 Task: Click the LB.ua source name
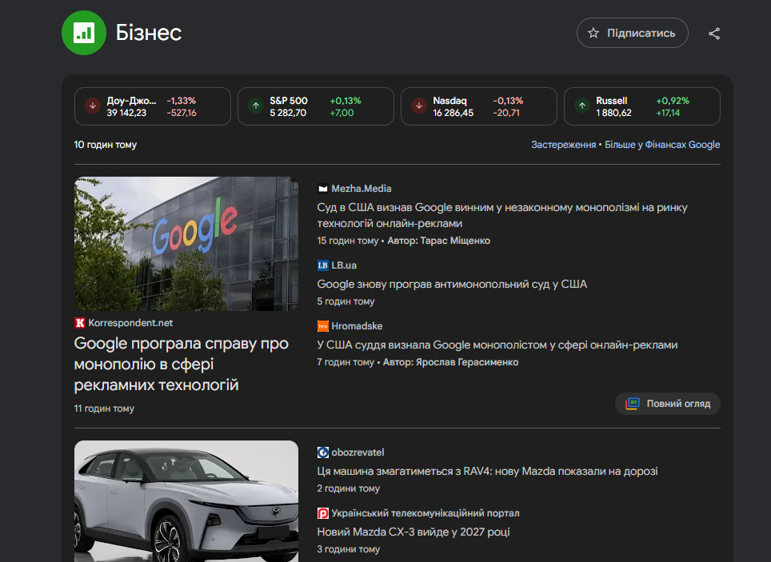pos(344,265)
